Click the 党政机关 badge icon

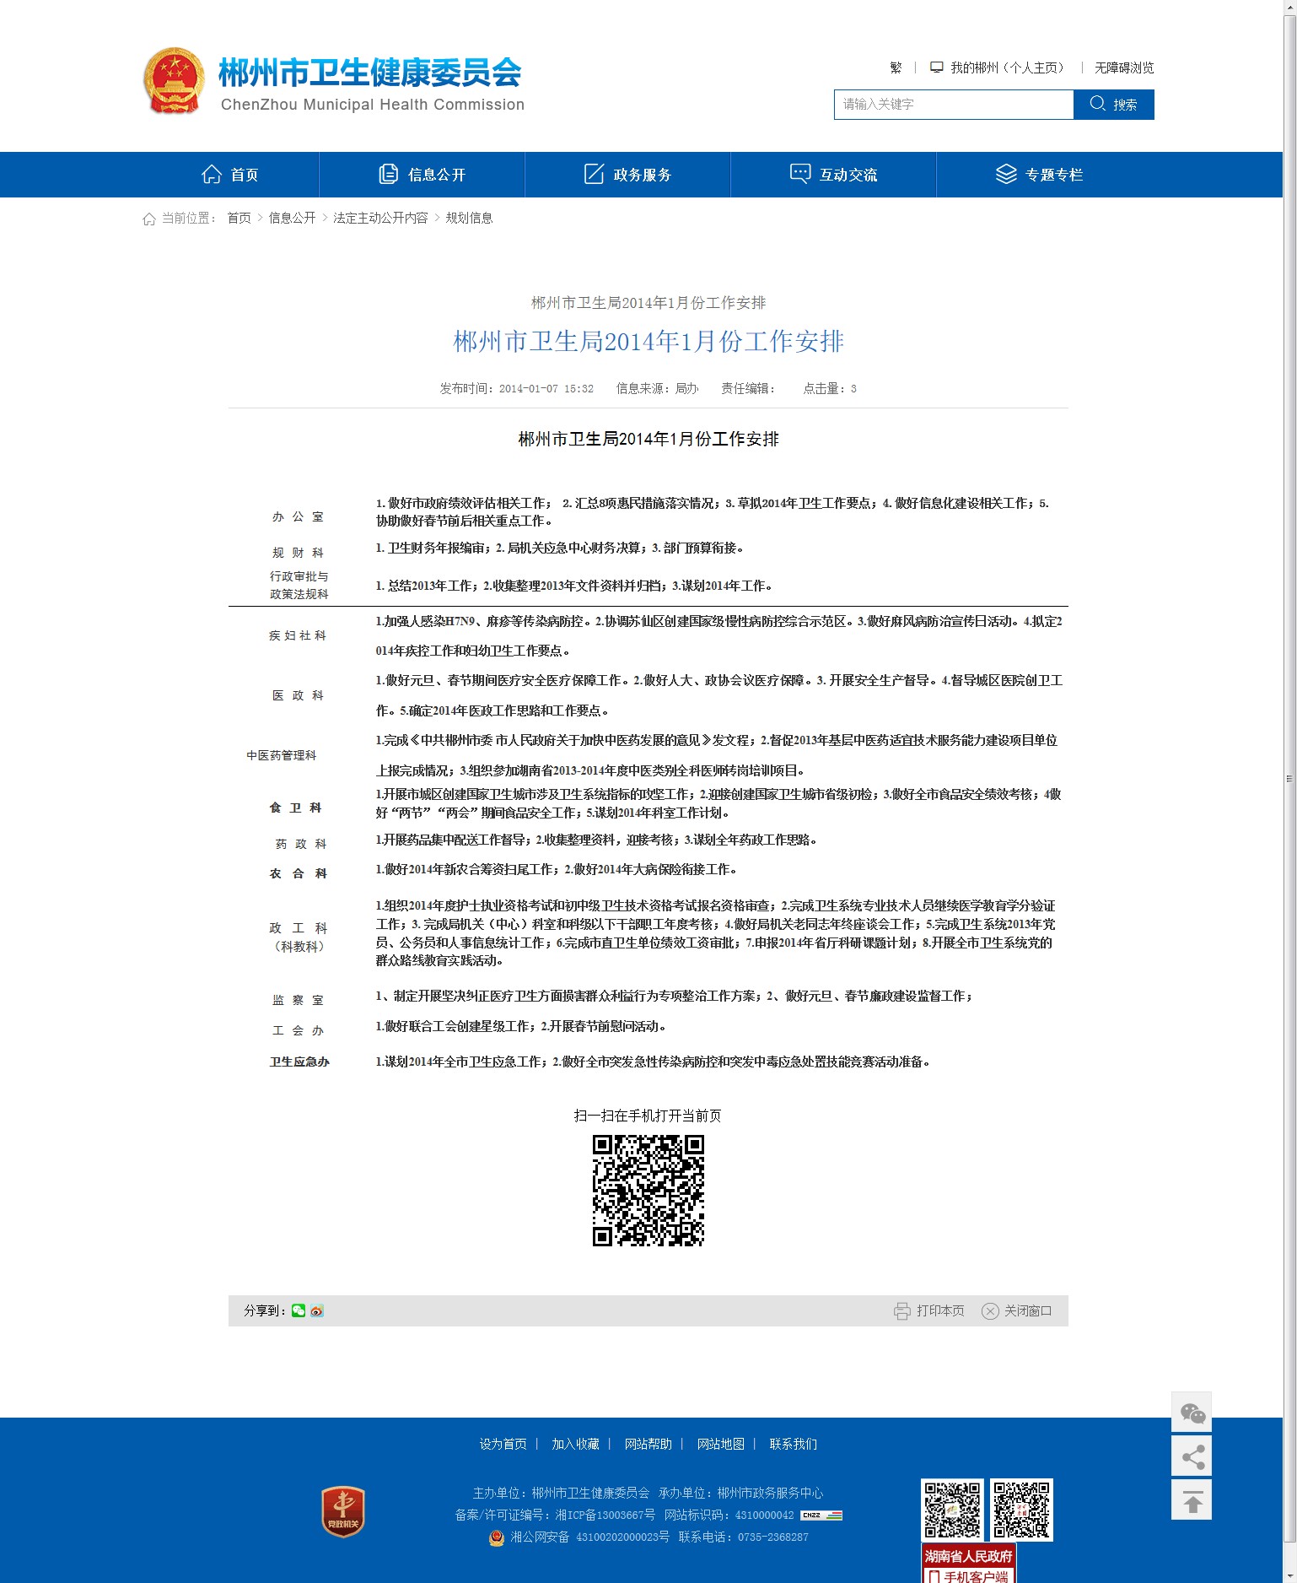click(343, 1511)
